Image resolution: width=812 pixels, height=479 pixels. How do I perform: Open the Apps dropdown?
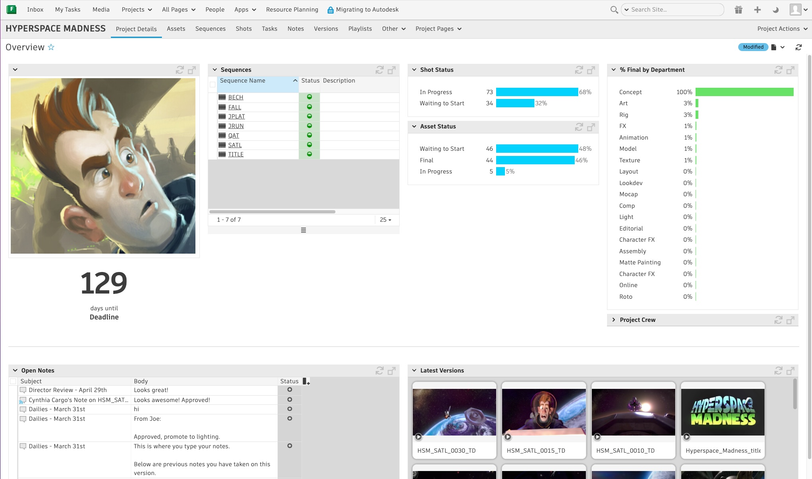point(245,10)
